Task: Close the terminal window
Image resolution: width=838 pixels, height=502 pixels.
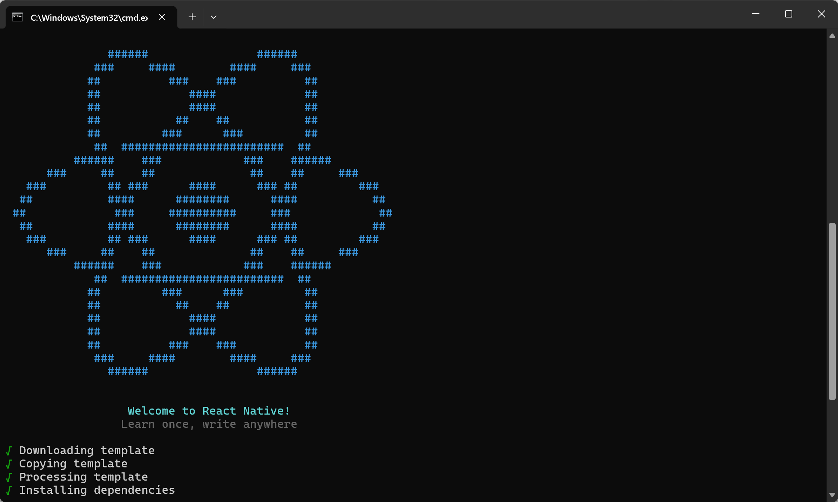Action: tap(822, 14)
